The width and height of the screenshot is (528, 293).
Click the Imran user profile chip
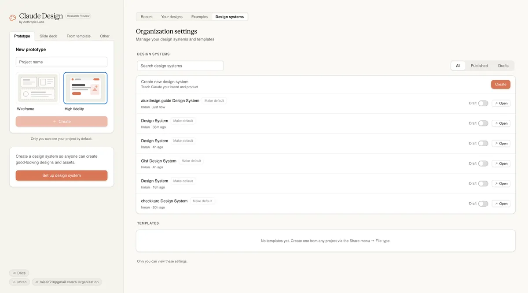point(19,282)
